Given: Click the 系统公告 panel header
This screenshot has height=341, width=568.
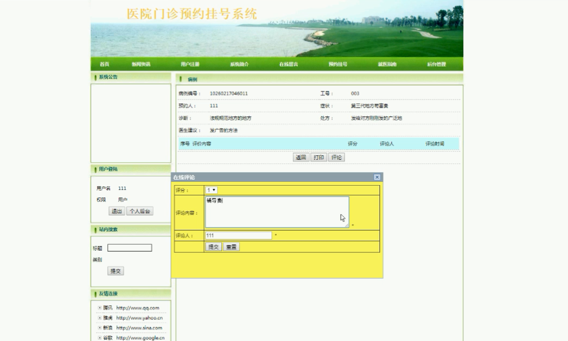Looking at the screenshot, I should click(131, 77).
